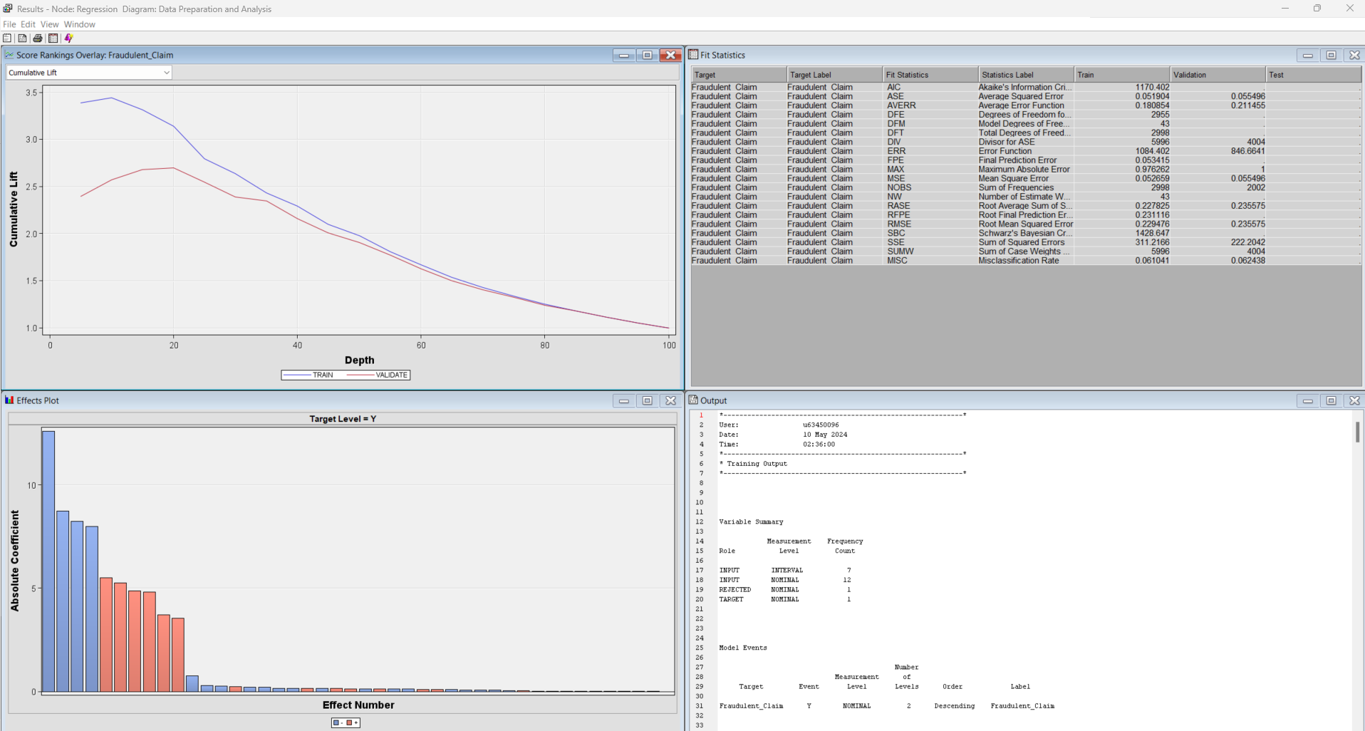Screen dimensions: 1365x731
Task: Click the Score Rankings Overlay panel icon
Action: 9,54
